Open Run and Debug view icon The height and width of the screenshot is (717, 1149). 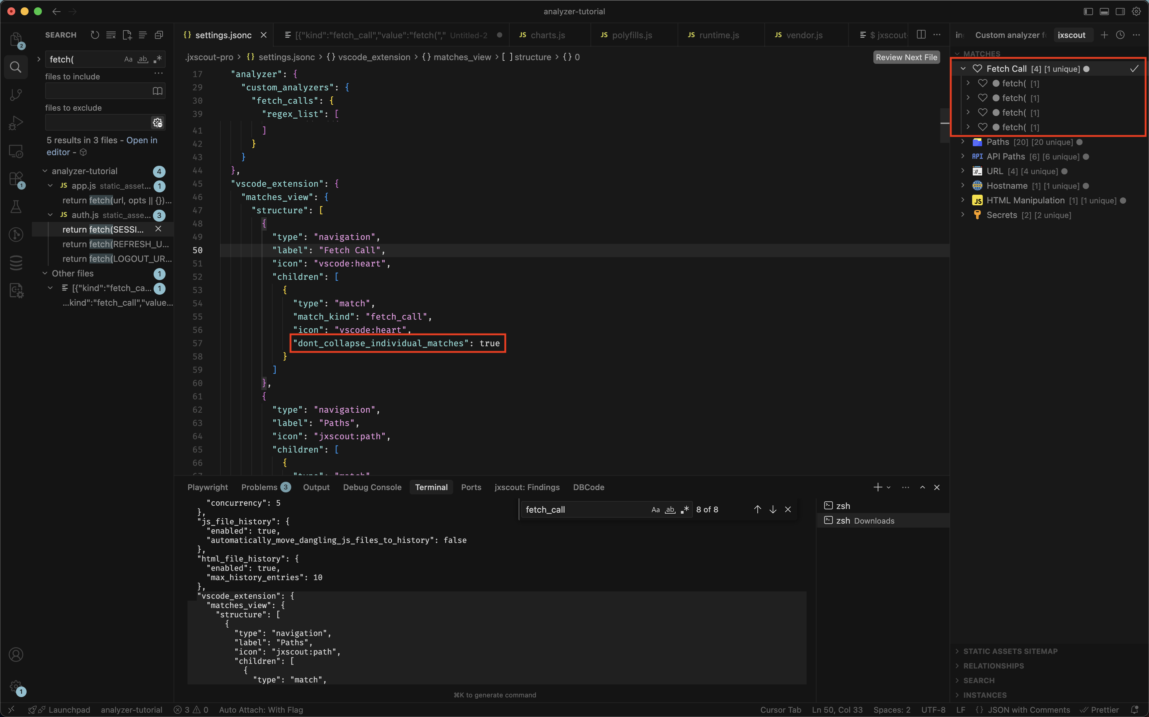coord(16,123)
